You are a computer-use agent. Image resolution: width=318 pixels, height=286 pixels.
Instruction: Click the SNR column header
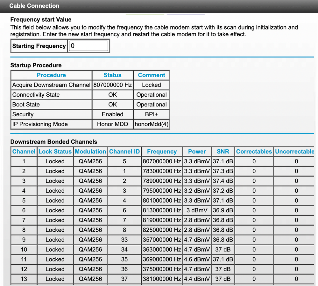point(223,152)
